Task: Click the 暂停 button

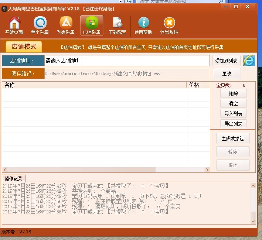Action: pyautogui.click(x=233, y=152)
